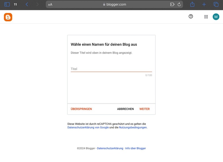Open the account avatar M
Viewport: 223px width, 162px height.
click(x=216, y=17)
